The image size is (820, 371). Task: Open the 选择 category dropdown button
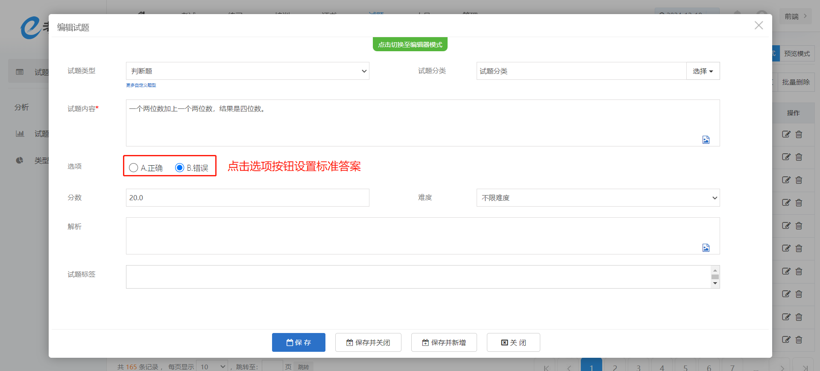(x=703, y=71)
